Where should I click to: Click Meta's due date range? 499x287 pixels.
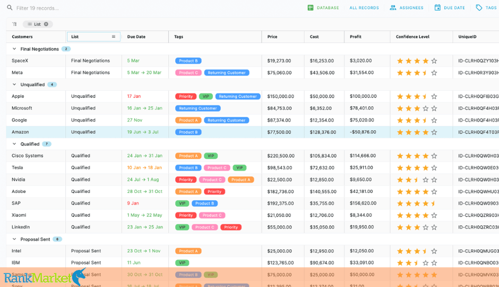point(144,73)
